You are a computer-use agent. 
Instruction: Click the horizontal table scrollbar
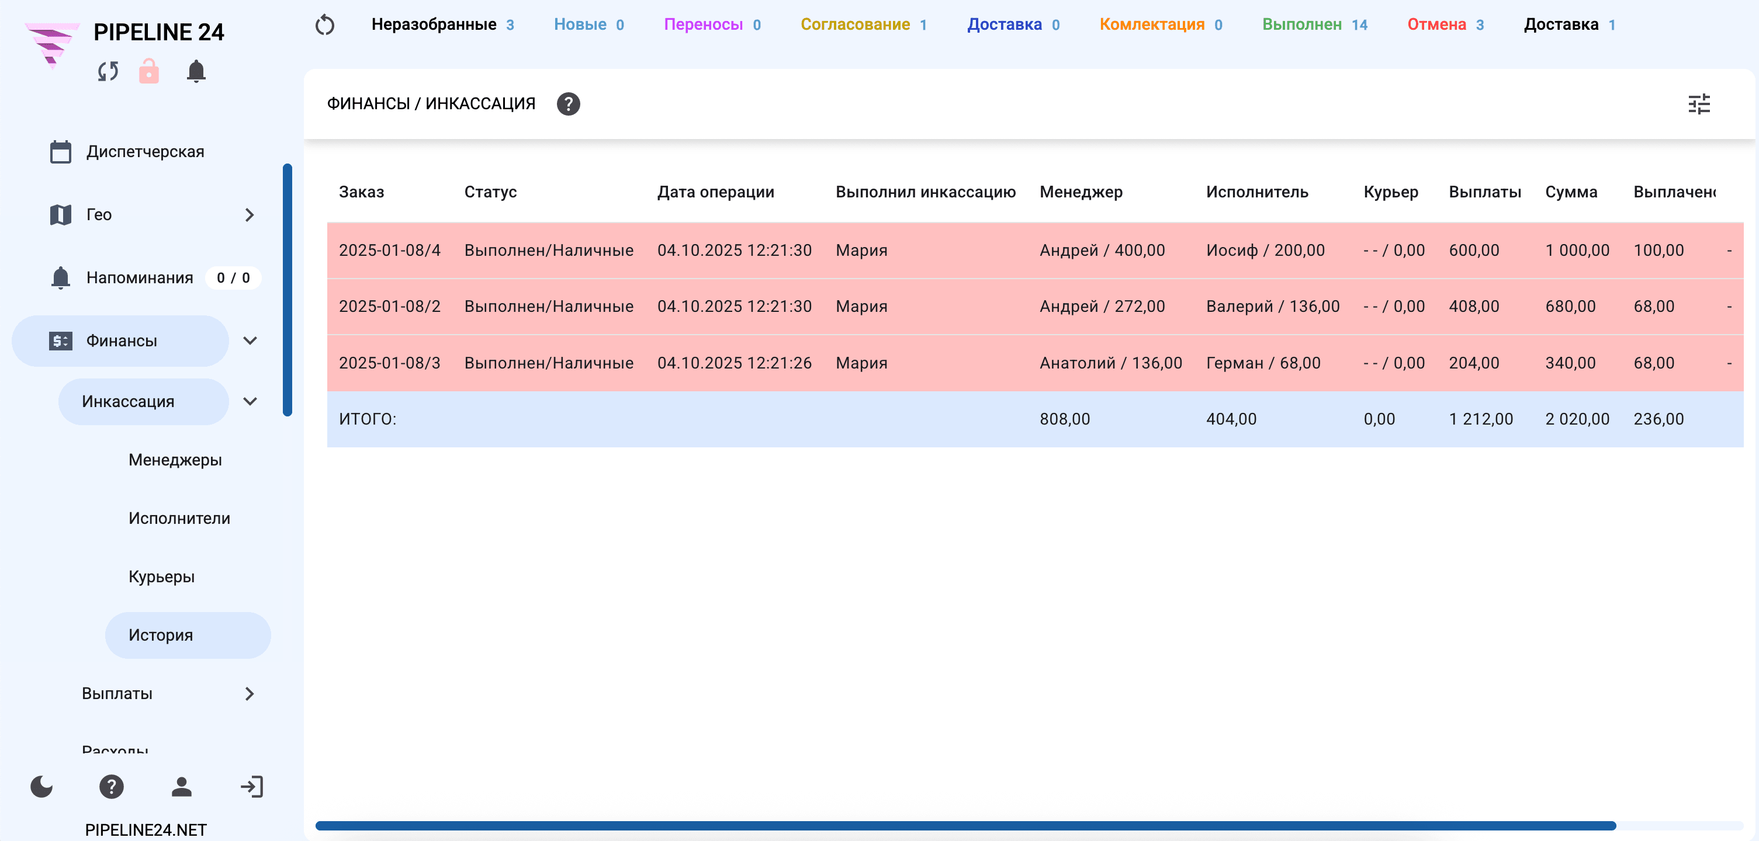[x=965, y=826]
